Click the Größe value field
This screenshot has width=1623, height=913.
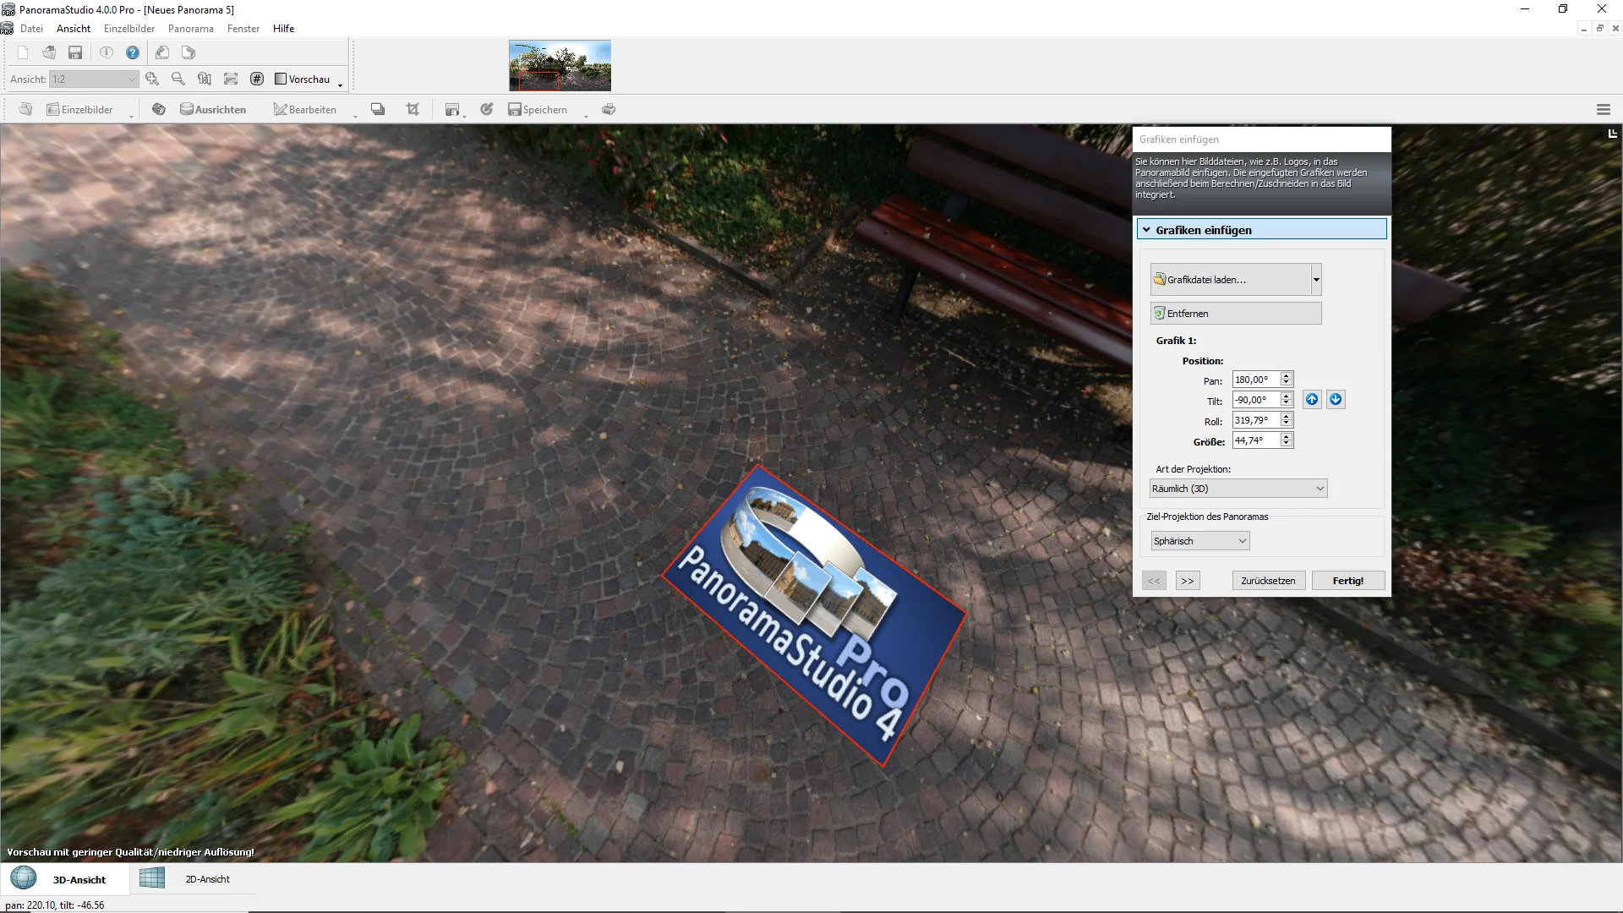coord(1256,440)
